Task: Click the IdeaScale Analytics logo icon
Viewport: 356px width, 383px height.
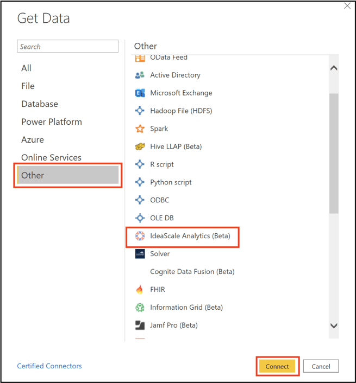Action: click(140, 235)
